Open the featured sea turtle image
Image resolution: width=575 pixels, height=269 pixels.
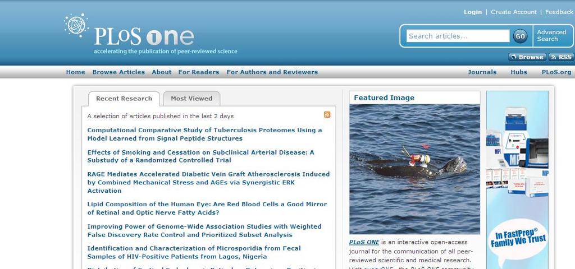[x=414, y=169]
